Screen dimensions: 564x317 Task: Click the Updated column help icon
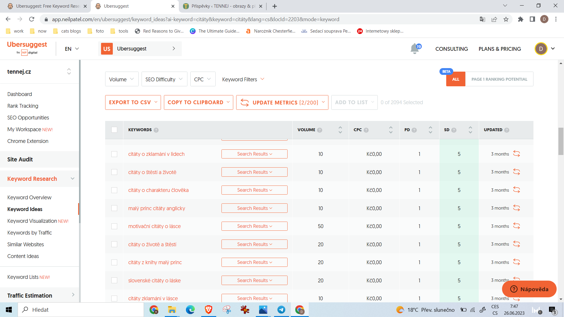(507, 130)
